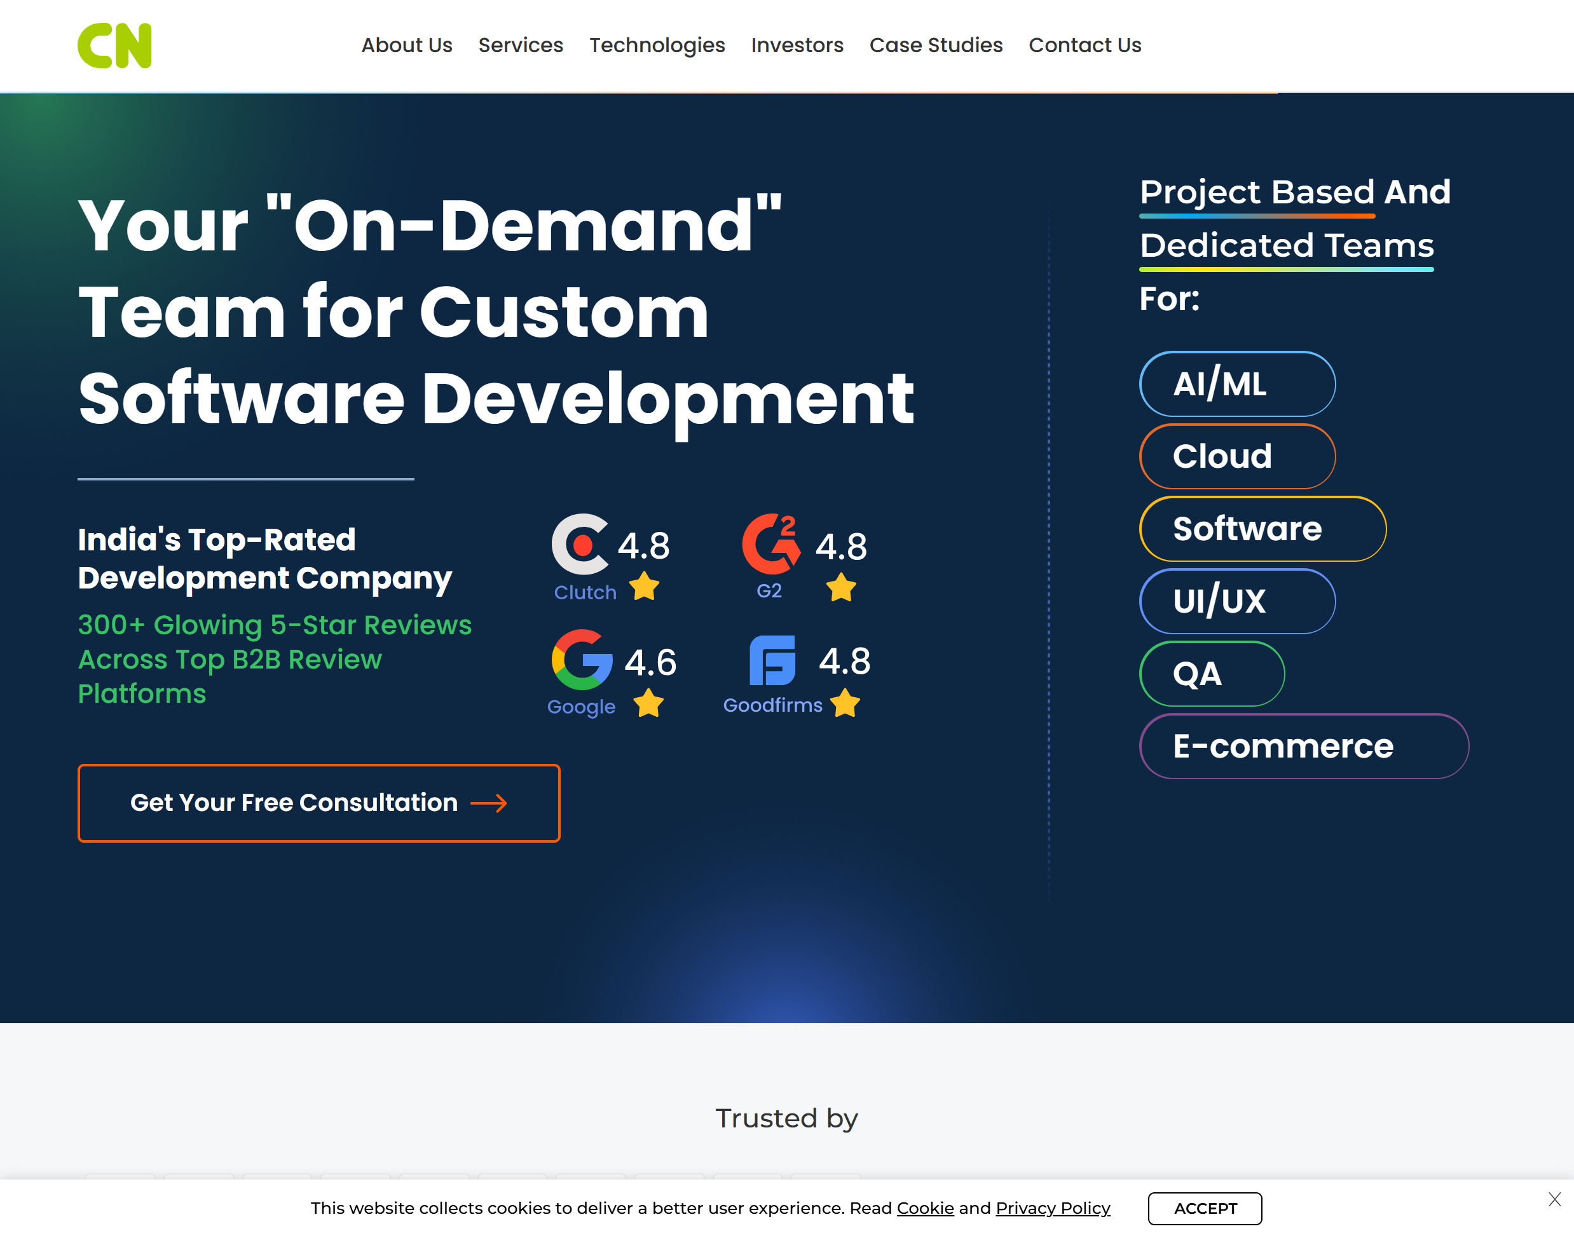1574x1238 pixels.
Task: Open the Privacy Policy link
Action: pyautogui.click(x=1053, y=1208)
